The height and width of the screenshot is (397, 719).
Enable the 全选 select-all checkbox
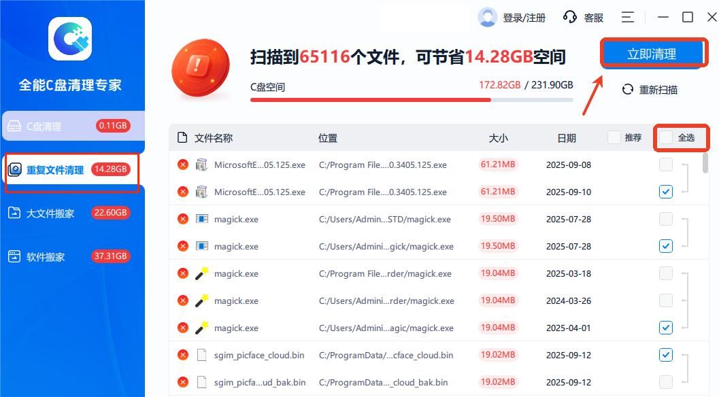(665, 137)
